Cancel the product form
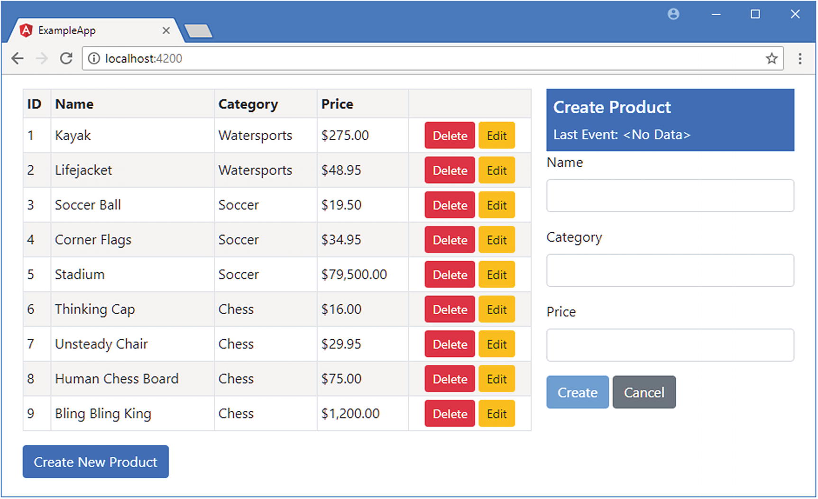The width and height of the screenshot is (818, 499). tap(644, 392)
